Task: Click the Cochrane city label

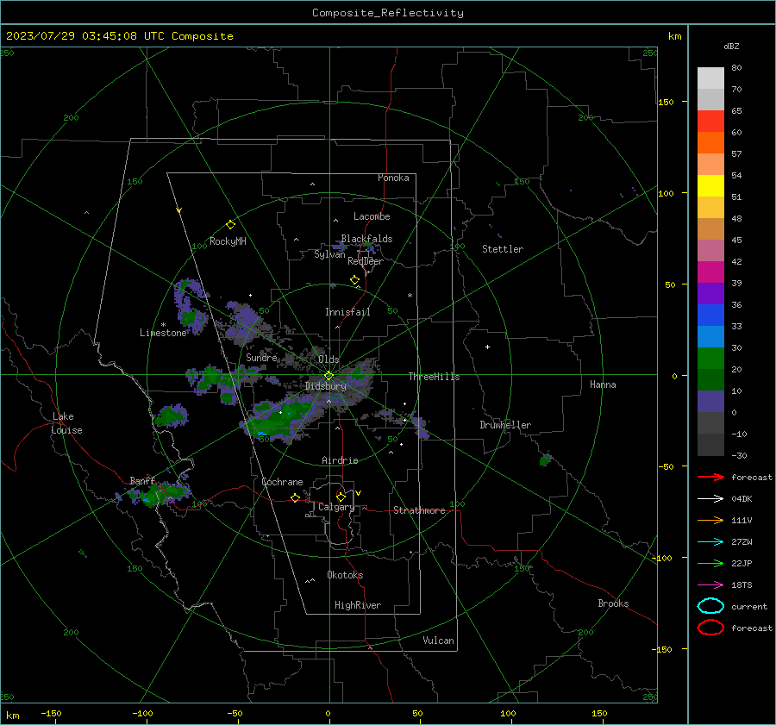Action: click(282, 482)
